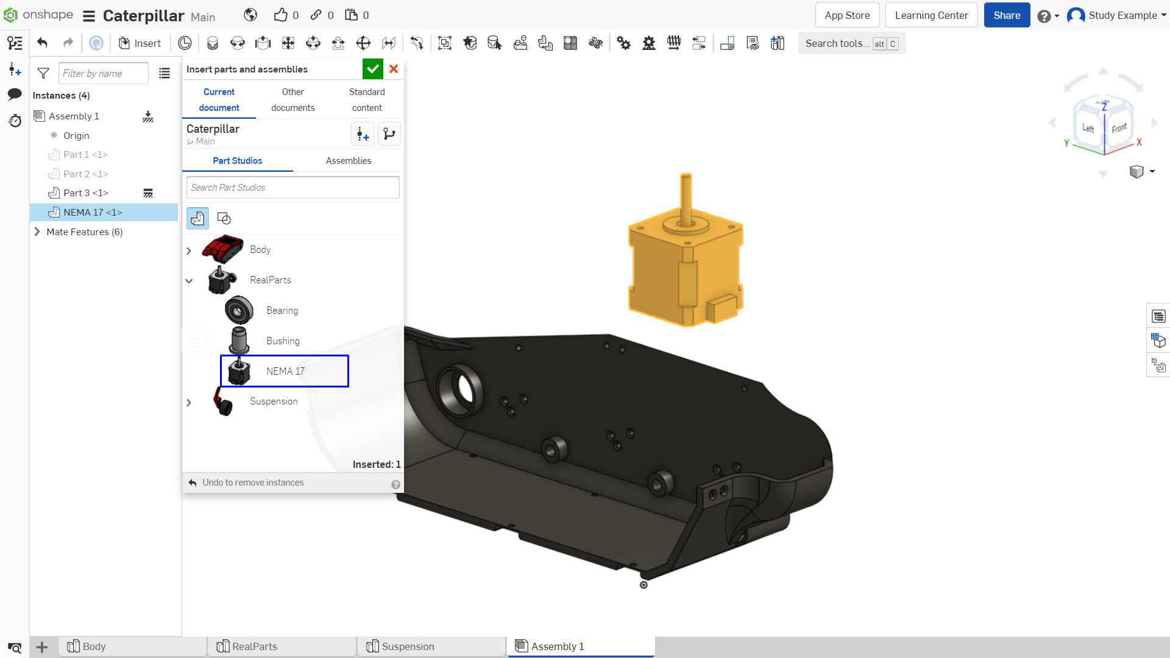
Task: Cancel the Insert parts dialog
Action: 394,69
